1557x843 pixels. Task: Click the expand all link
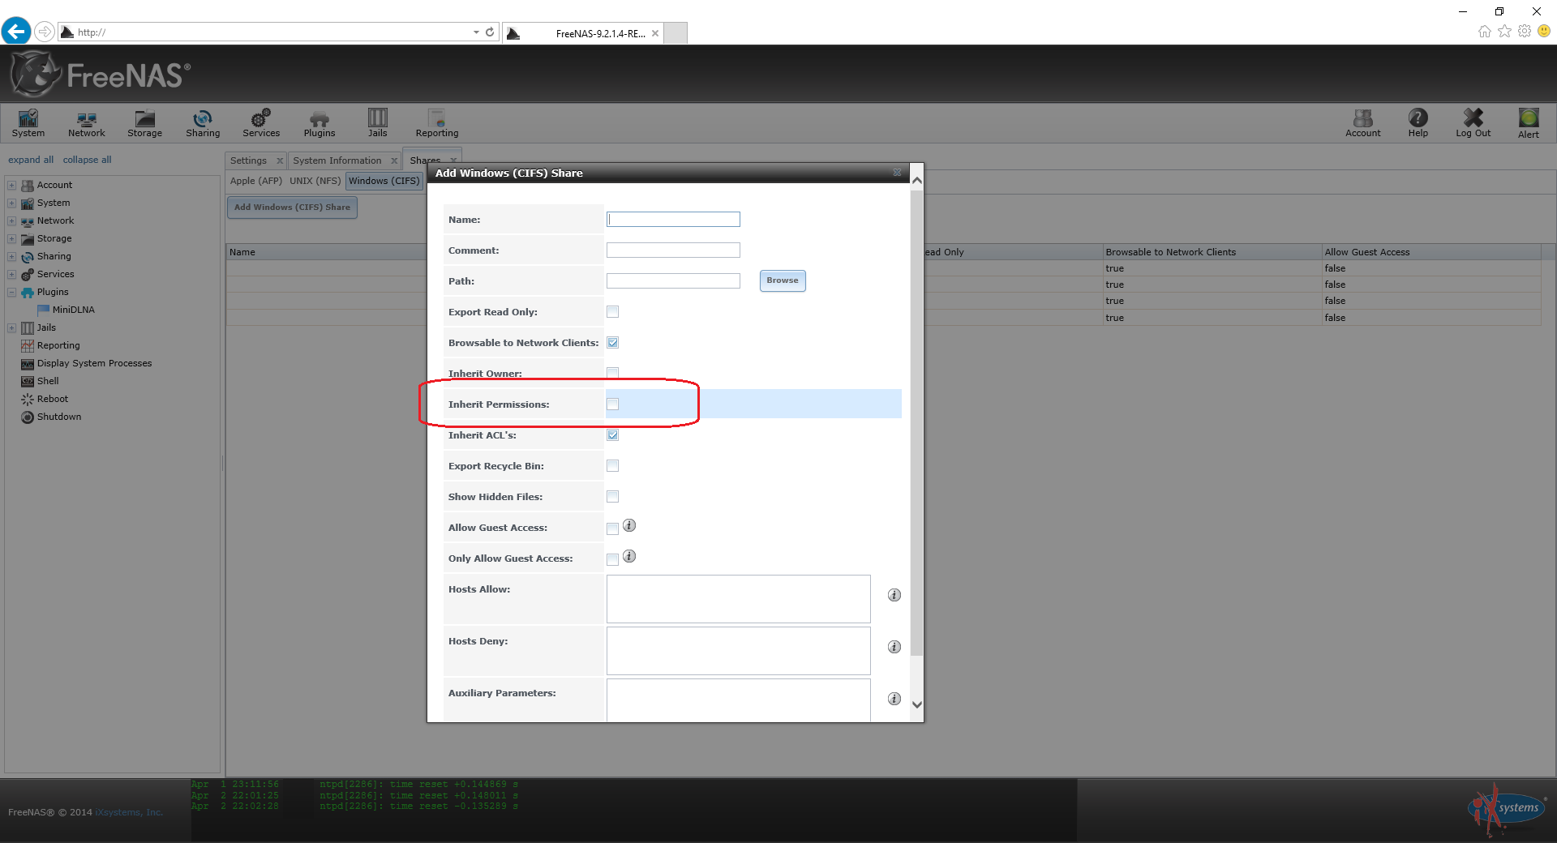(x=31, y=160)
